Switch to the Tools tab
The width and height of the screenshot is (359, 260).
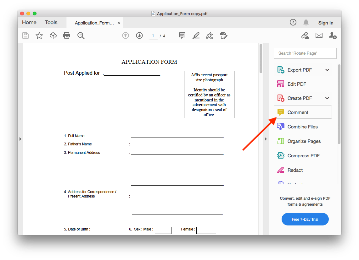coord(51,22)
